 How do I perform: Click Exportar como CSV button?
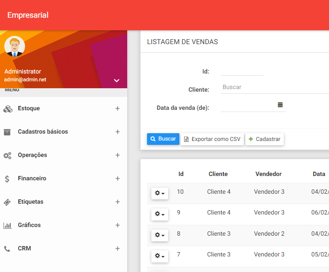[x=212, y=139]
